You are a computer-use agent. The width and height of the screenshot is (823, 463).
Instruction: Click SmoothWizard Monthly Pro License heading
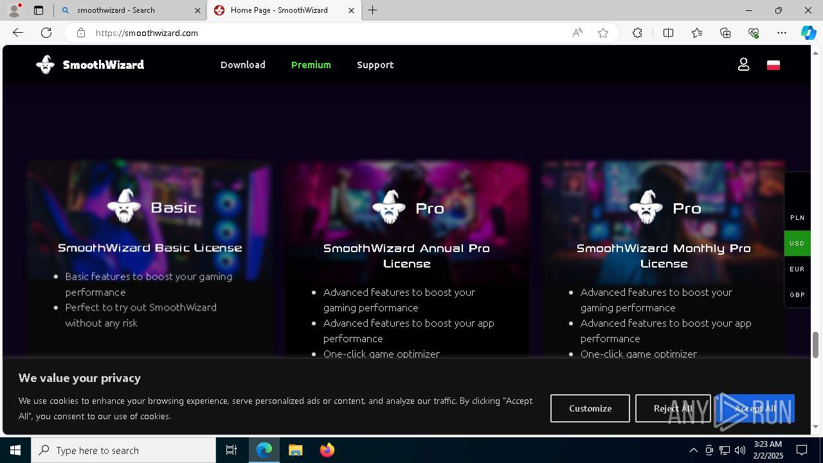click(664, 256)
